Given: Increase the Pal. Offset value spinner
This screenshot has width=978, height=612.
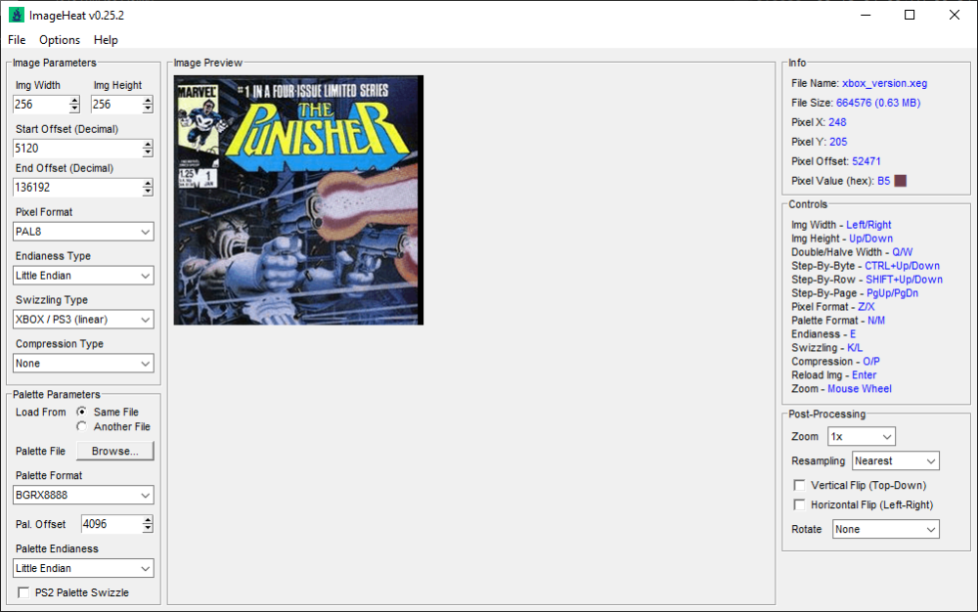Looking at the screenshot, I should [x=148, y=520].
